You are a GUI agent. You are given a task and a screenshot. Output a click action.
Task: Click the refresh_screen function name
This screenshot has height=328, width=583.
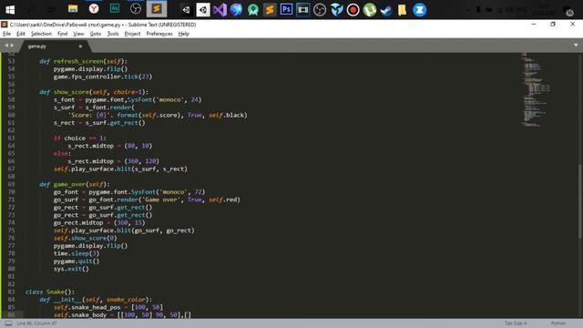[x=78, y=61]
